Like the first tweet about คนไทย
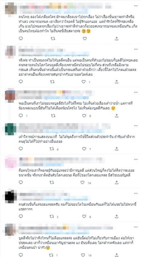The width and height of the screenshot is (141, 257). (x=85, y=39)
